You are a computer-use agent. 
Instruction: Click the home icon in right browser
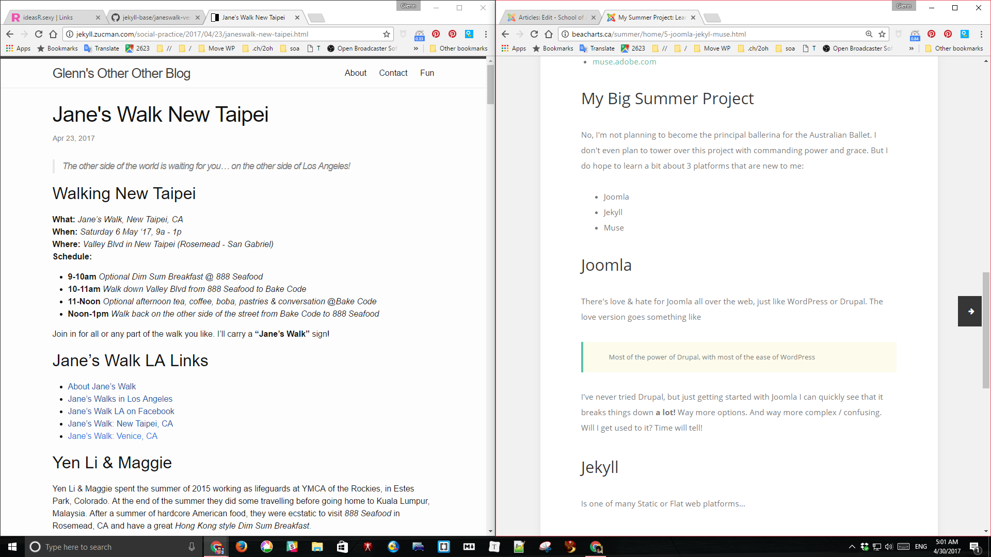click(549, 34)
